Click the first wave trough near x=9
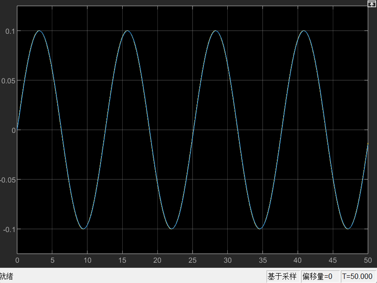 83,229
